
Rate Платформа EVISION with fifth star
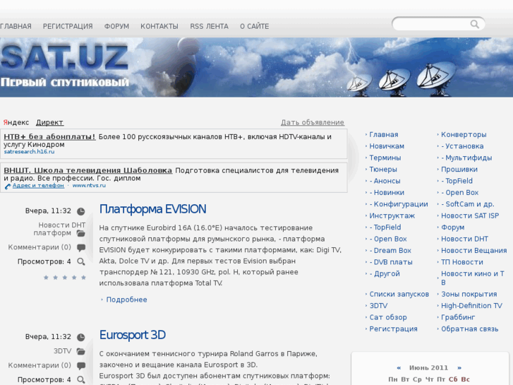coord(83,278)
